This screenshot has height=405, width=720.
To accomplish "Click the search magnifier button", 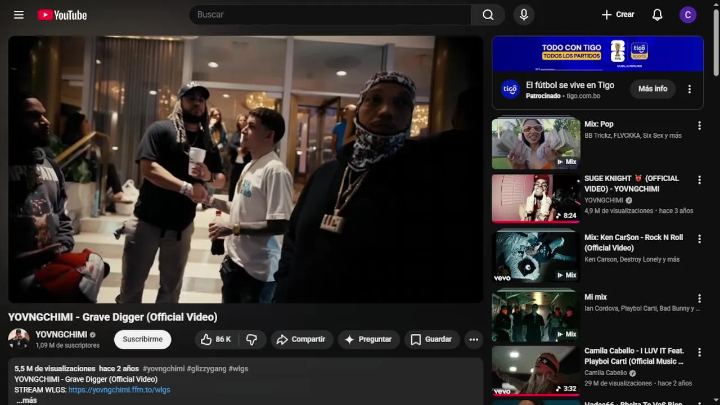I will point(488,15).
